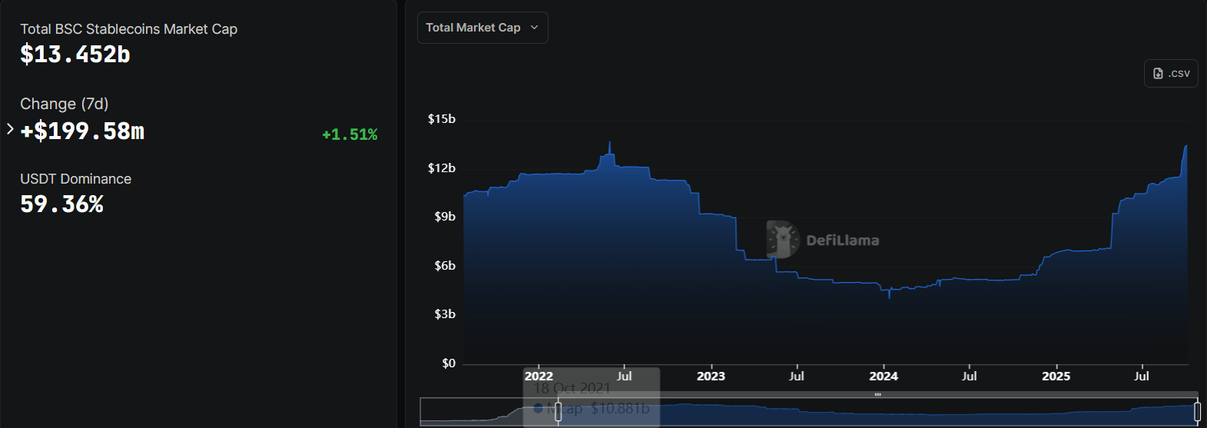The image size is (1207, 428).
Task: Click the $0 y-axis label
Action: click(449, 363)
